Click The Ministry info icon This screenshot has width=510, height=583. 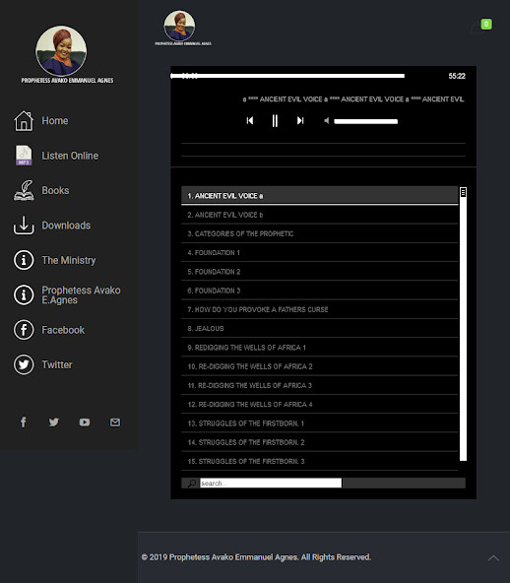(24, 260)
